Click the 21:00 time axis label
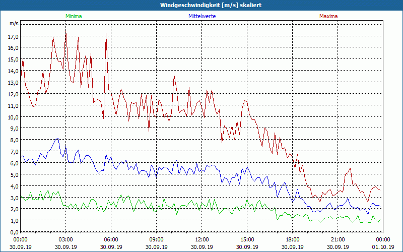This screenshot has height=252, width=403. [338, 240]
